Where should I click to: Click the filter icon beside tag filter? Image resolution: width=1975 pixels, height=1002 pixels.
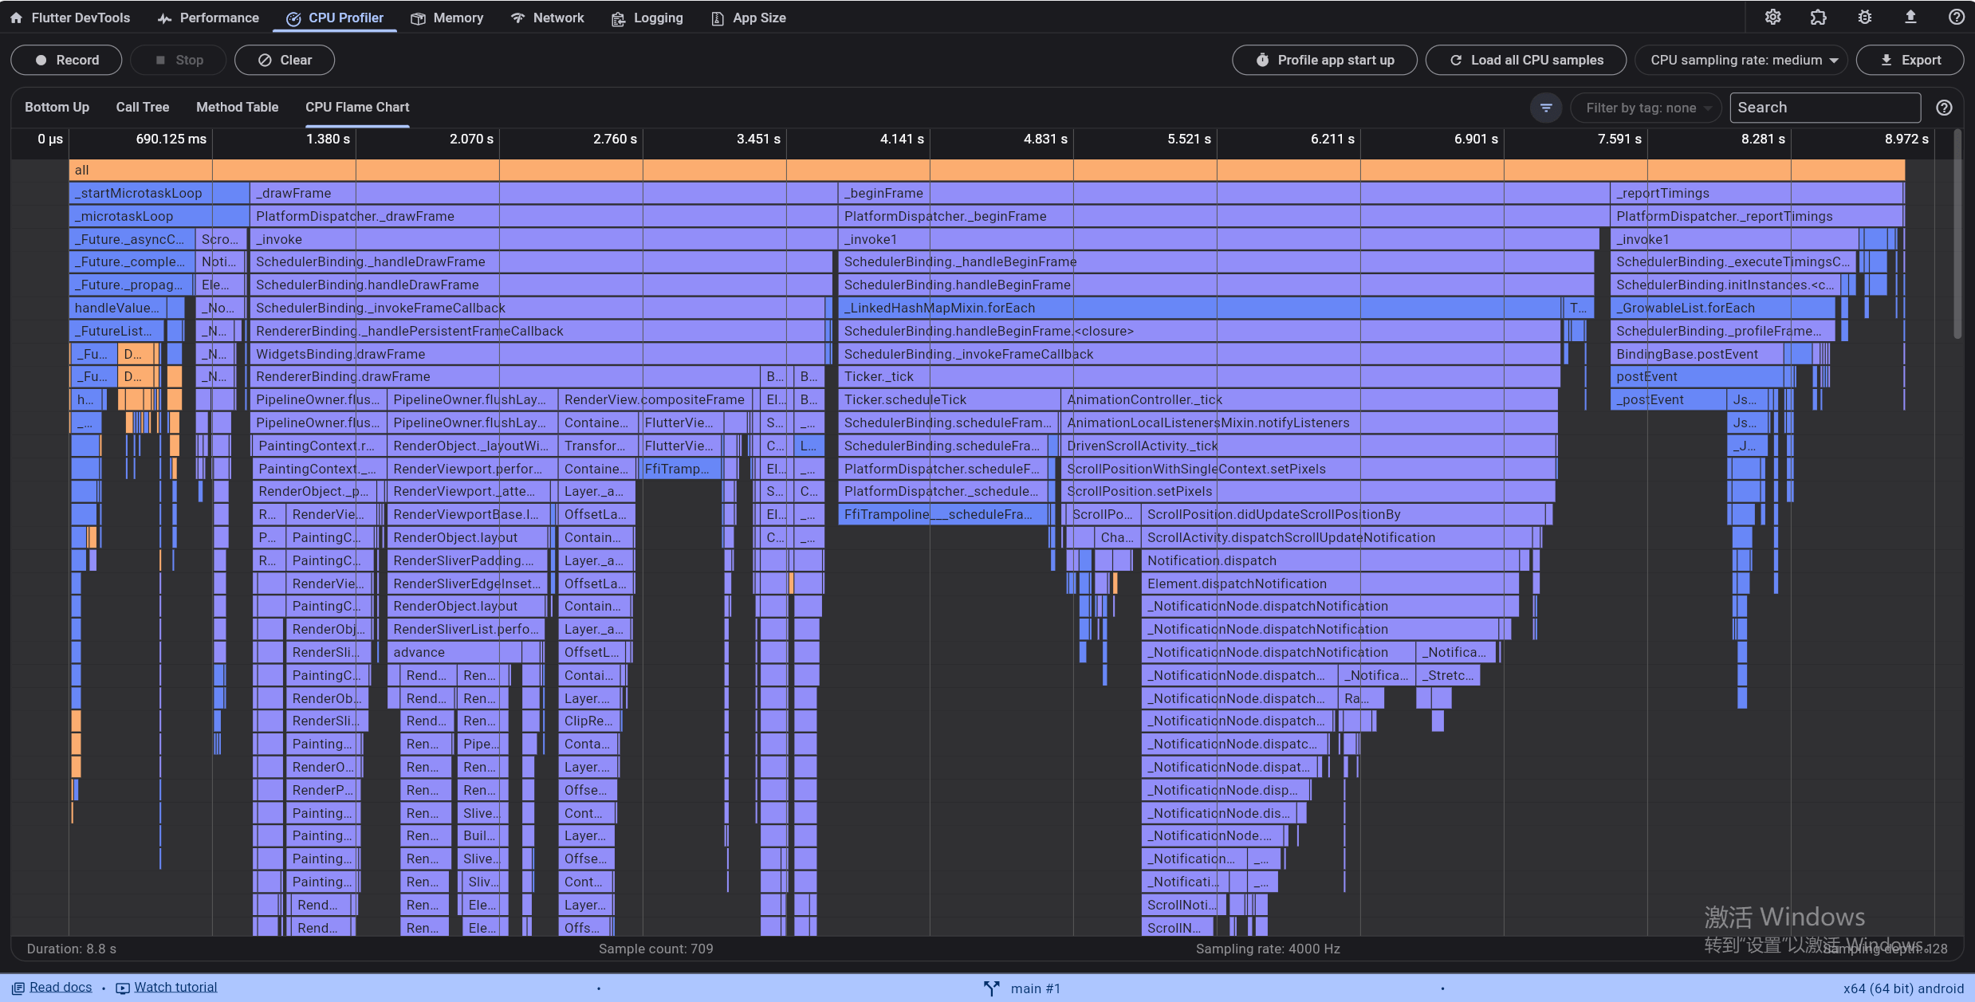1546,108
